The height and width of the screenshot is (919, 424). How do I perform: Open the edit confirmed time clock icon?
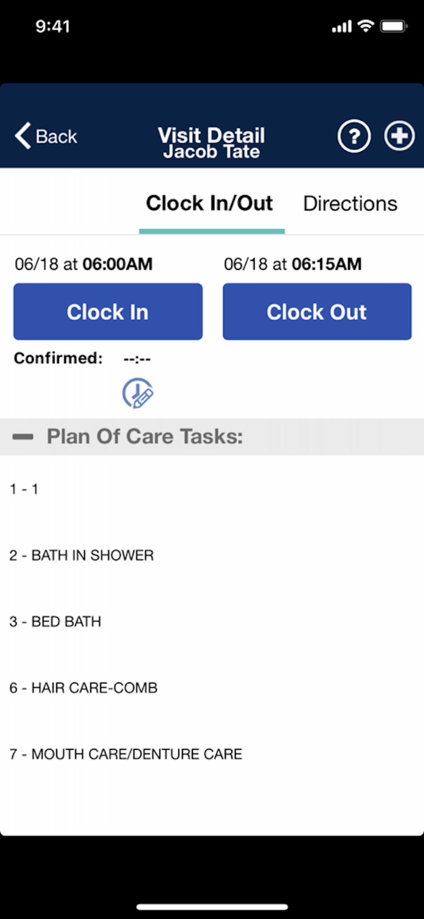138,393
